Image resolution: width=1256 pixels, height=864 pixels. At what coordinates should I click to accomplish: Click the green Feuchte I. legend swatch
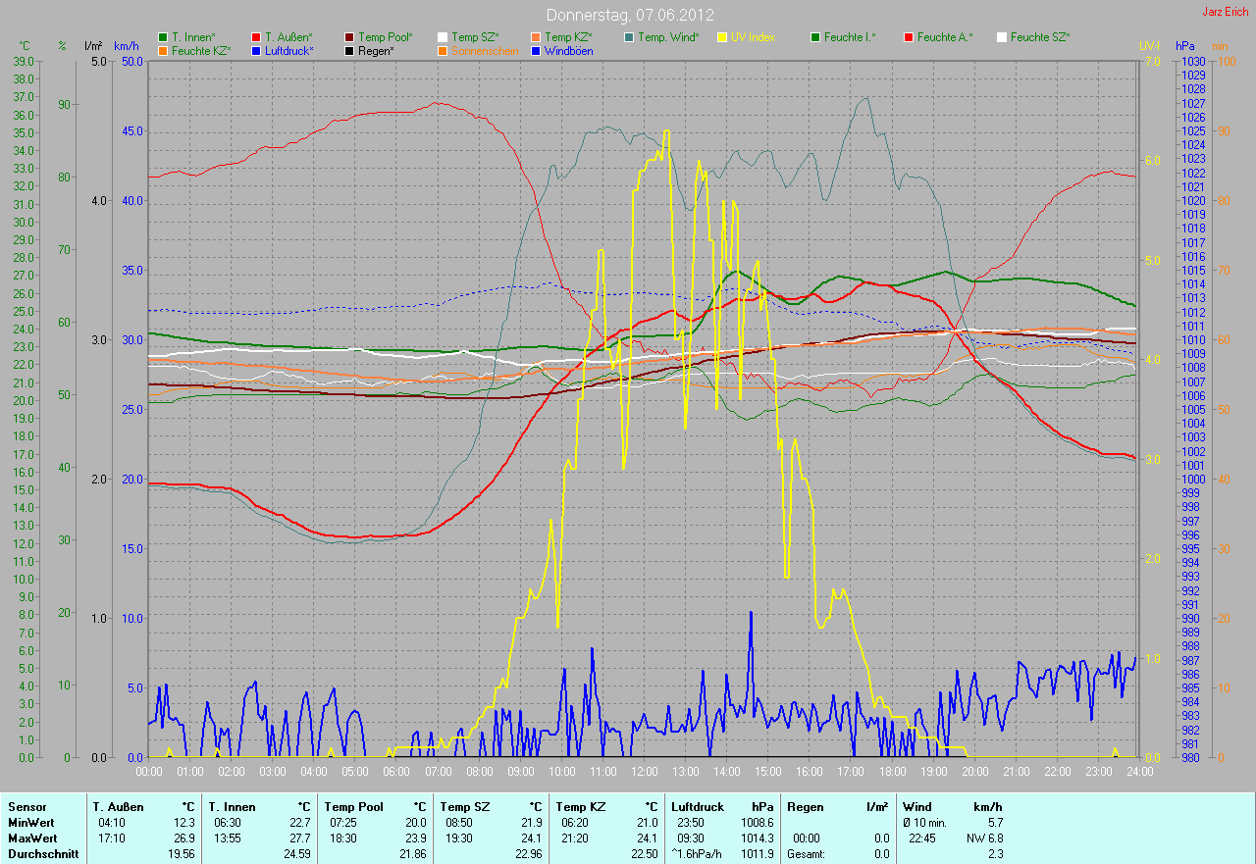click(815, 37)
